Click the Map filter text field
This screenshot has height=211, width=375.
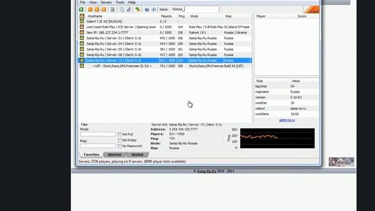click(98, 146)
